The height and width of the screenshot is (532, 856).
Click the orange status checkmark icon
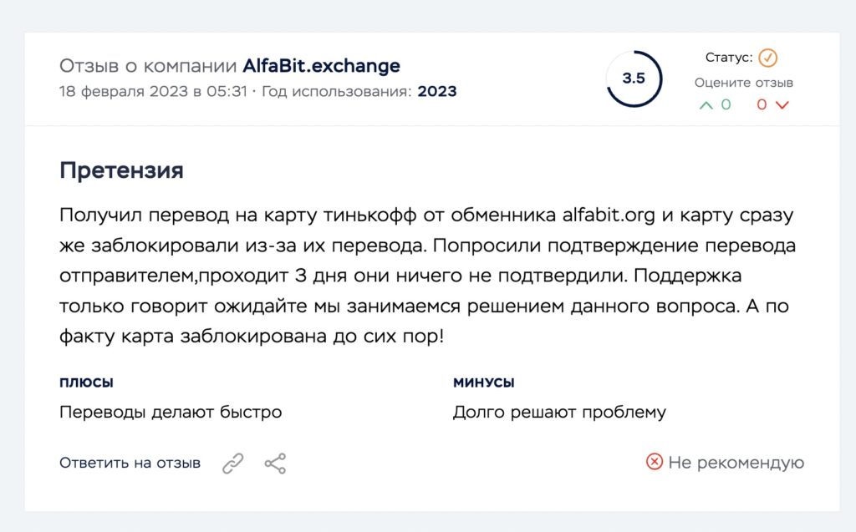768,58
